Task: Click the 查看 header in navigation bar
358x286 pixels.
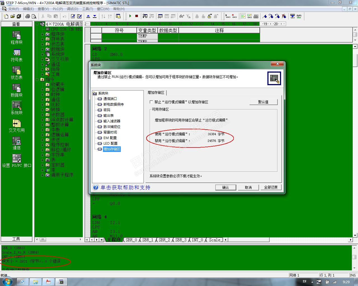Action: click(16, 24)
